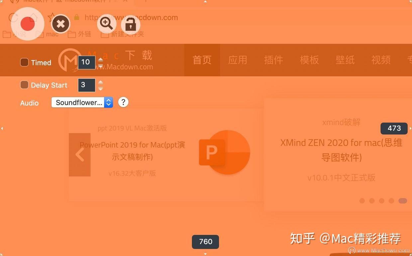Click the browser address bar URL

pyautogui.click(x=131, y=17)
